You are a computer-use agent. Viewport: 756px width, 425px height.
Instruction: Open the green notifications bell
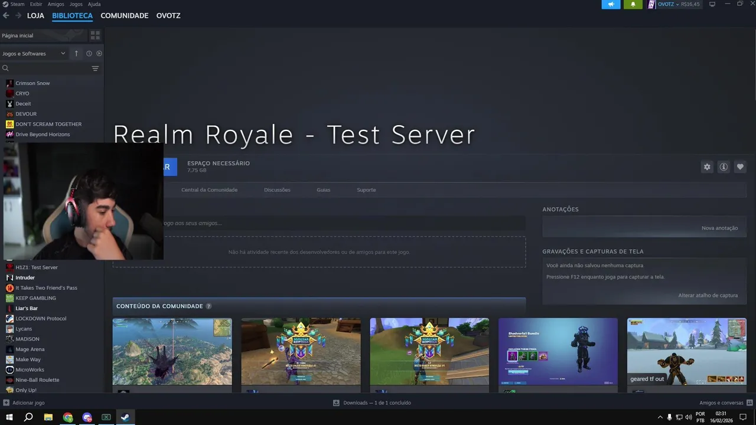633,4
